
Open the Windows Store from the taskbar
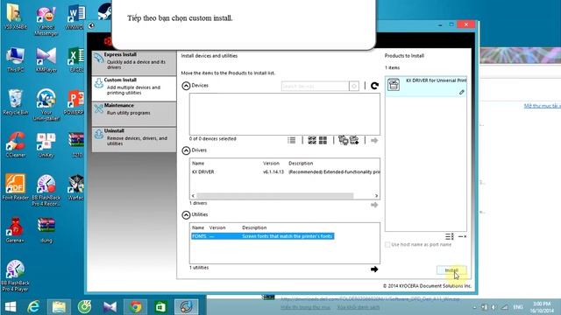(160, 307)
